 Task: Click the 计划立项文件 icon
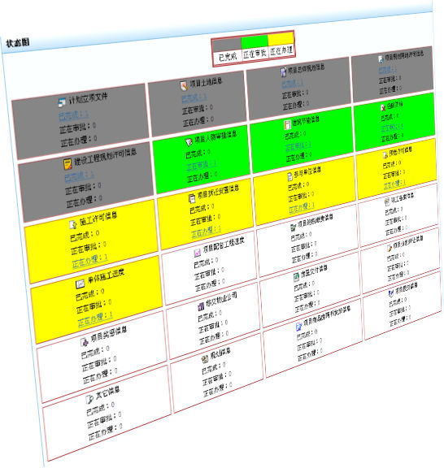[62, 102]
